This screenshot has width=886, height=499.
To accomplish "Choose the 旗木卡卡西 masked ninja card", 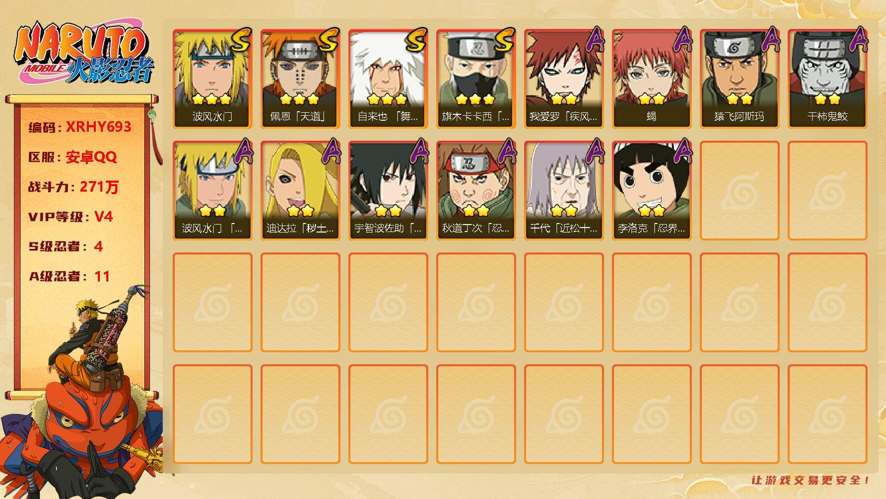I will click(476, 79).
